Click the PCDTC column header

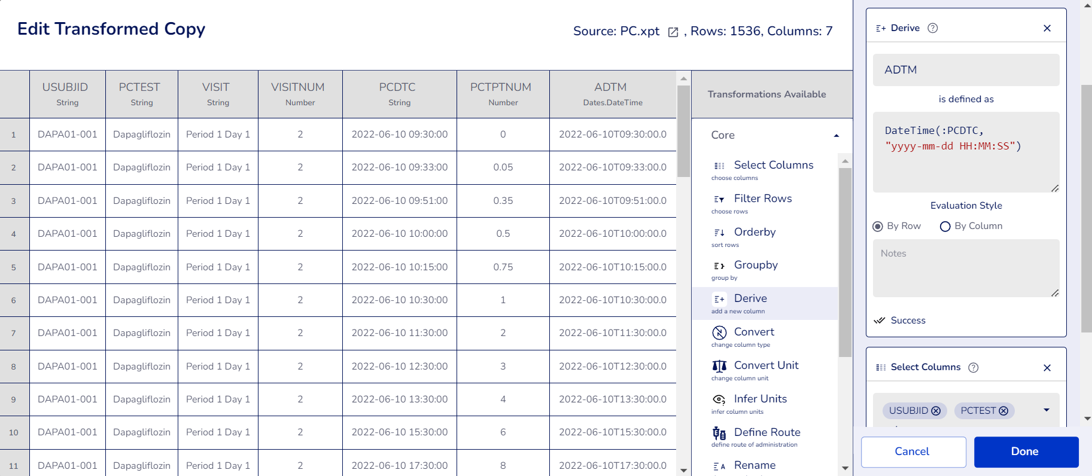(400, 94)
